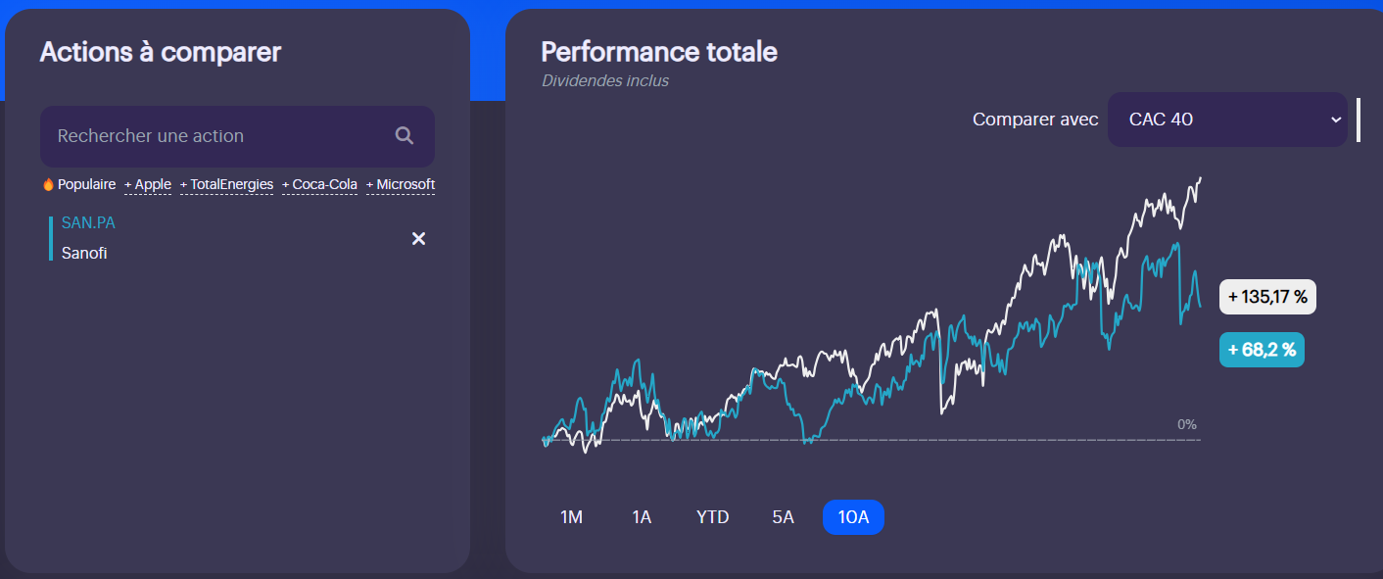Add TotalEnergies to the comparison
1383x579 pixels.
pos(227,184)
